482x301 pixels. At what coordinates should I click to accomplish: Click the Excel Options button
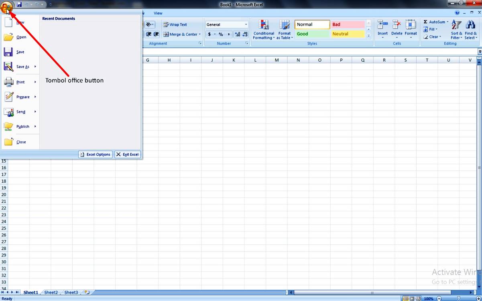[x=95, y=154]
